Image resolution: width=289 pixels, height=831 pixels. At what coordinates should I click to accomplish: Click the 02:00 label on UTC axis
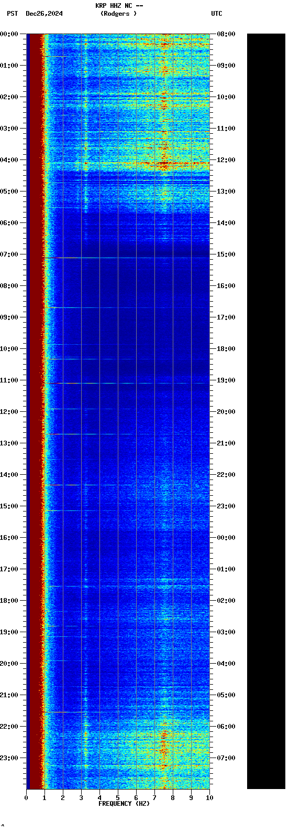coord(226,601)
